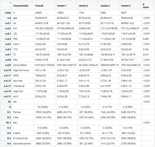This screenshot has height=147, width=155.
Task: Select the overall consumption value 6157.64±17359.64
Action: tap(45, 65)
